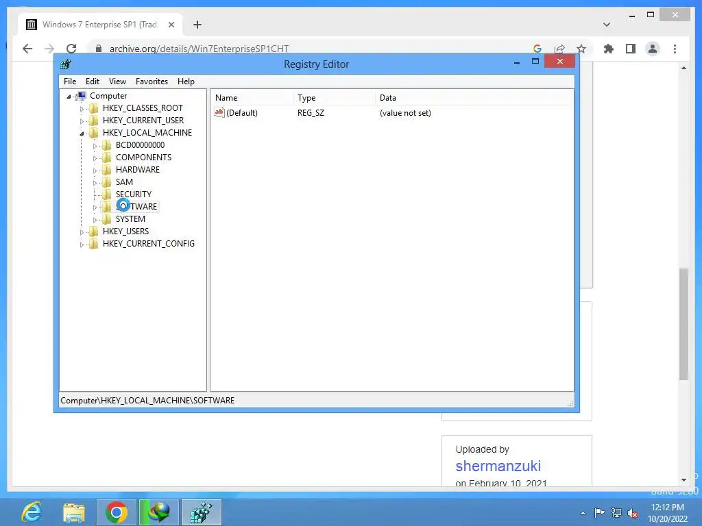Screen dimensions: 702x526
Task: Select the SECURITY key label
Action: [x=134, y=194]
